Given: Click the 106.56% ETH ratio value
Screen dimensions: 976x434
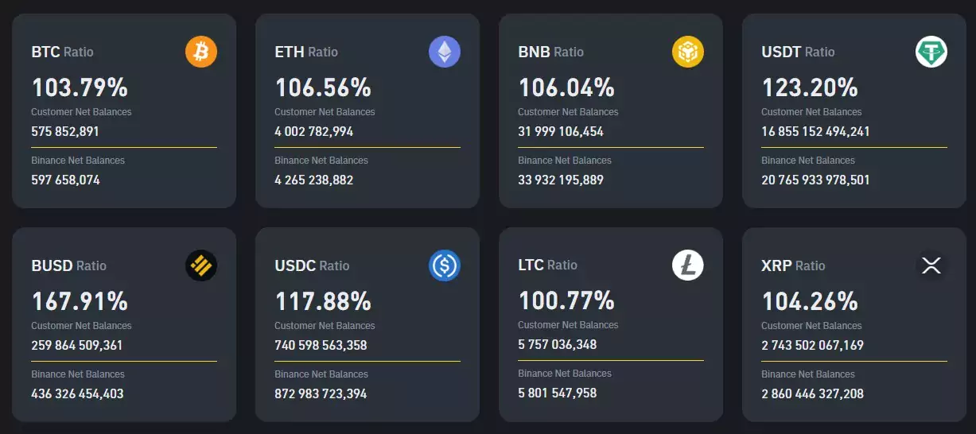Looking at the screenshot, I should [323, 87].
